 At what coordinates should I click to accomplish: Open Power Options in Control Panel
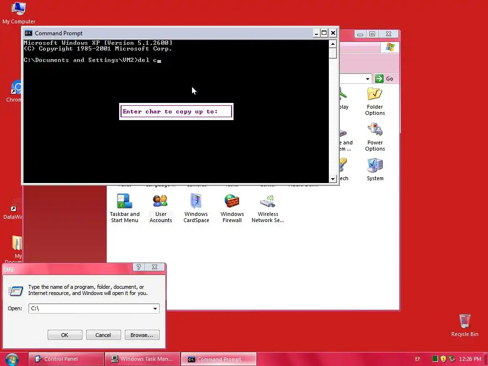pyautogui.click(x=375, y=137)
